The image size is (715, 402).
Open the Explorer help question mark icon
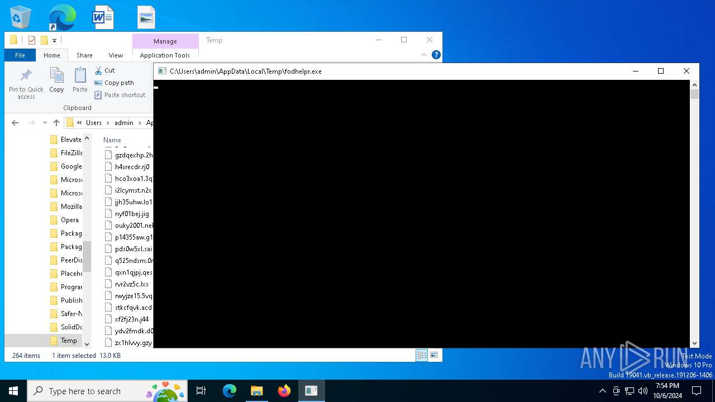(436, 55)
